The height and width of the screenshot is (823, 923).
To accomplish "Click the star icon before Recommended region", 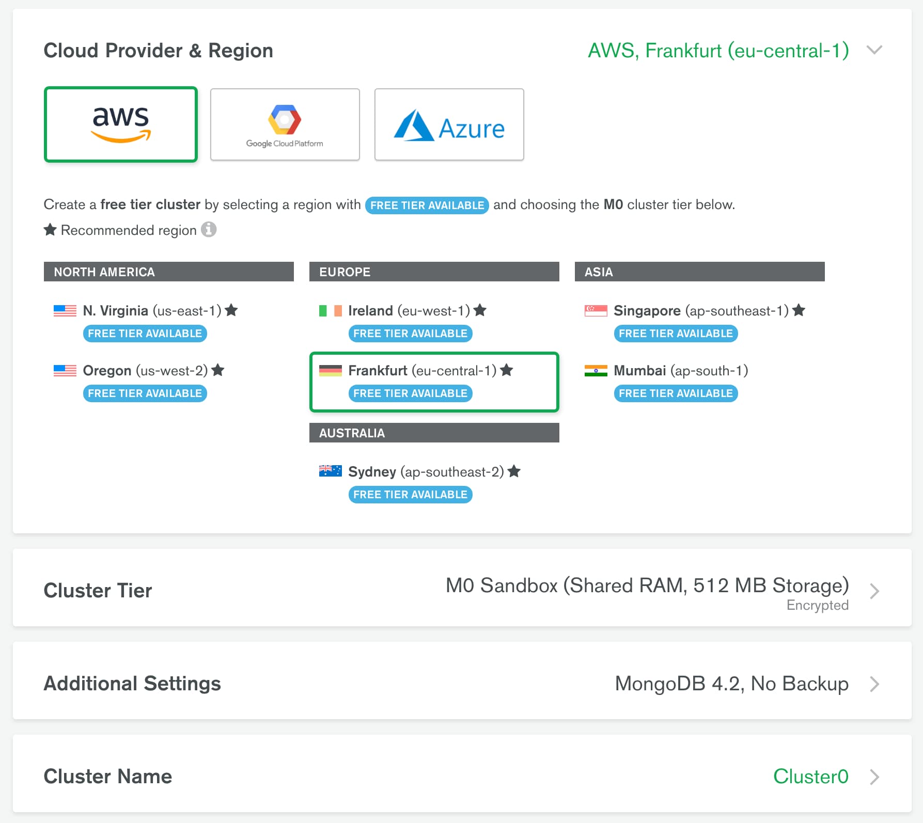I will coord(50,229).
